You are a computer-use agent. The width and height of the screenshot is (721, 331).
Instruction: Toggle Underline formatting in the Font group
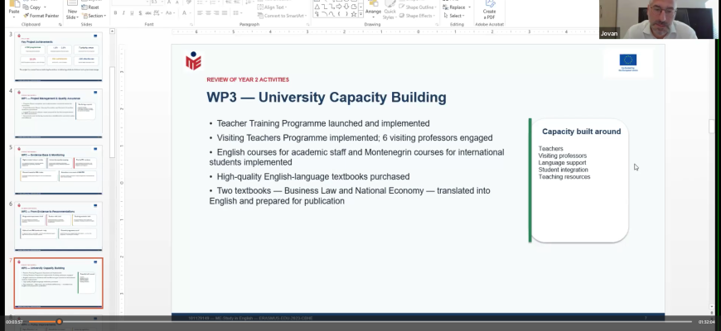click(132, 13)
